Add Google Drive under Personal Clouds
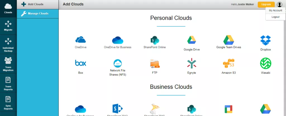Viewport: 286px width, 116px height. [192, 43]
